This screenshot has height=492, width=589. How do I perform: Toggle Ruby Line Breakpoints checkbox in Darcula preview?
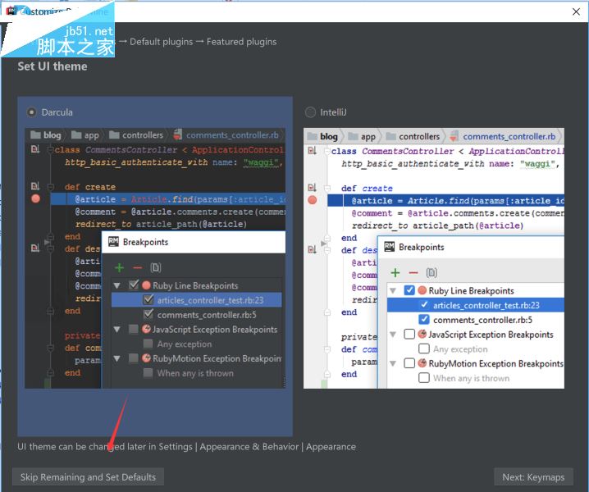(134, 285)
